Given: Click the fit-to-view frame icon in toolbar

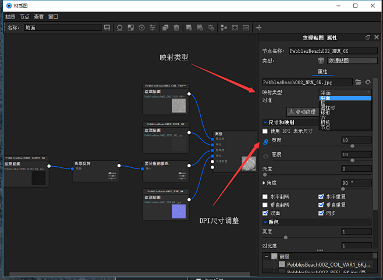Looking at the screenshot, I should [235, 27].
